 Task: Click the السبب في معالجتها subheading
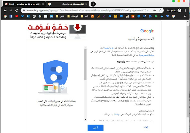point(146,111)
